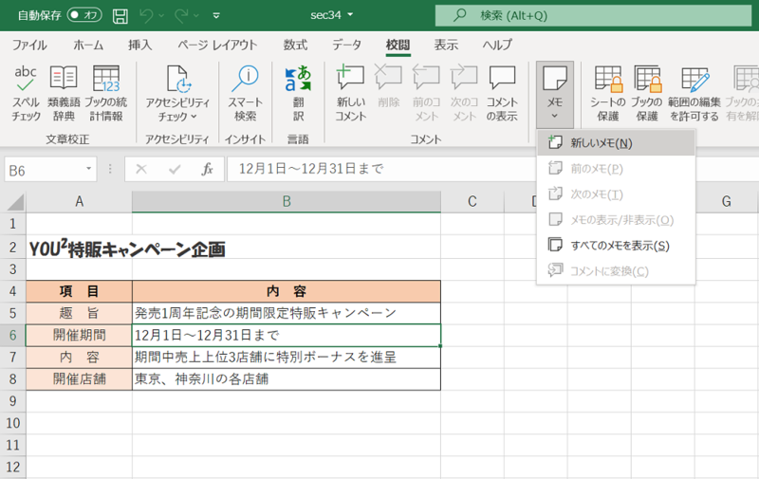
Task: Click cell 発売1周年記念の期間限定特販キャンペーン
Action: coord(287,313)
